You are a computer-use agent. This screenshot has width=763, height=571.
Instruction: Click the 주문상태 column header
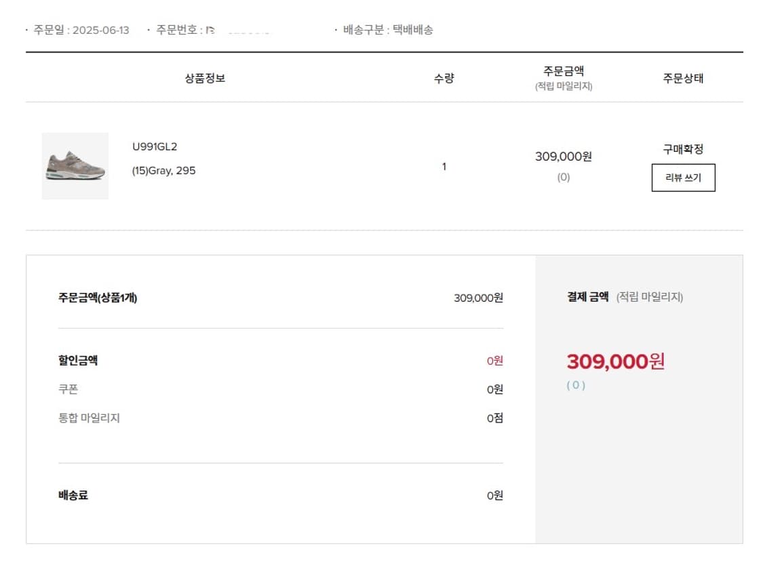(683, 78)
